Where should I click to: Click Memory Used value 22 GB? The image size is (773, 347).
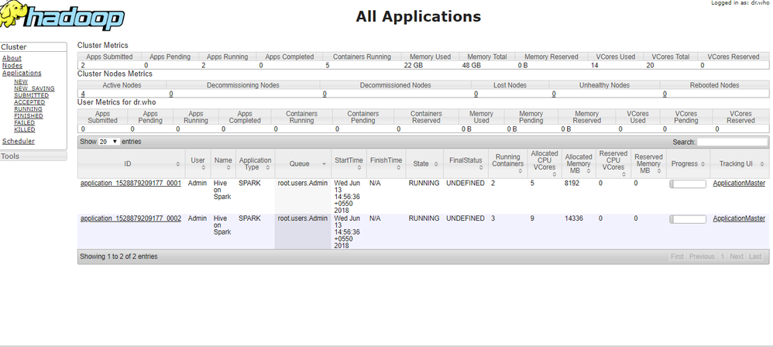coord(413,65)
